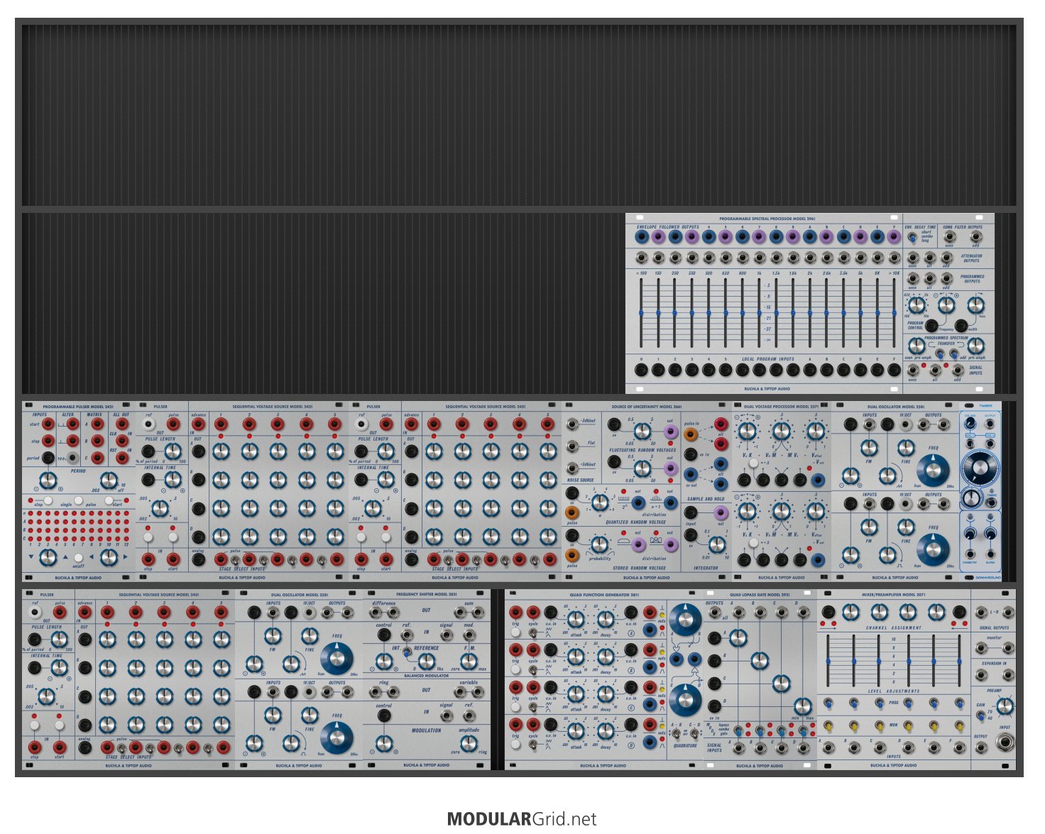Click the comb filter 'odd' output jack

point(975,236)
